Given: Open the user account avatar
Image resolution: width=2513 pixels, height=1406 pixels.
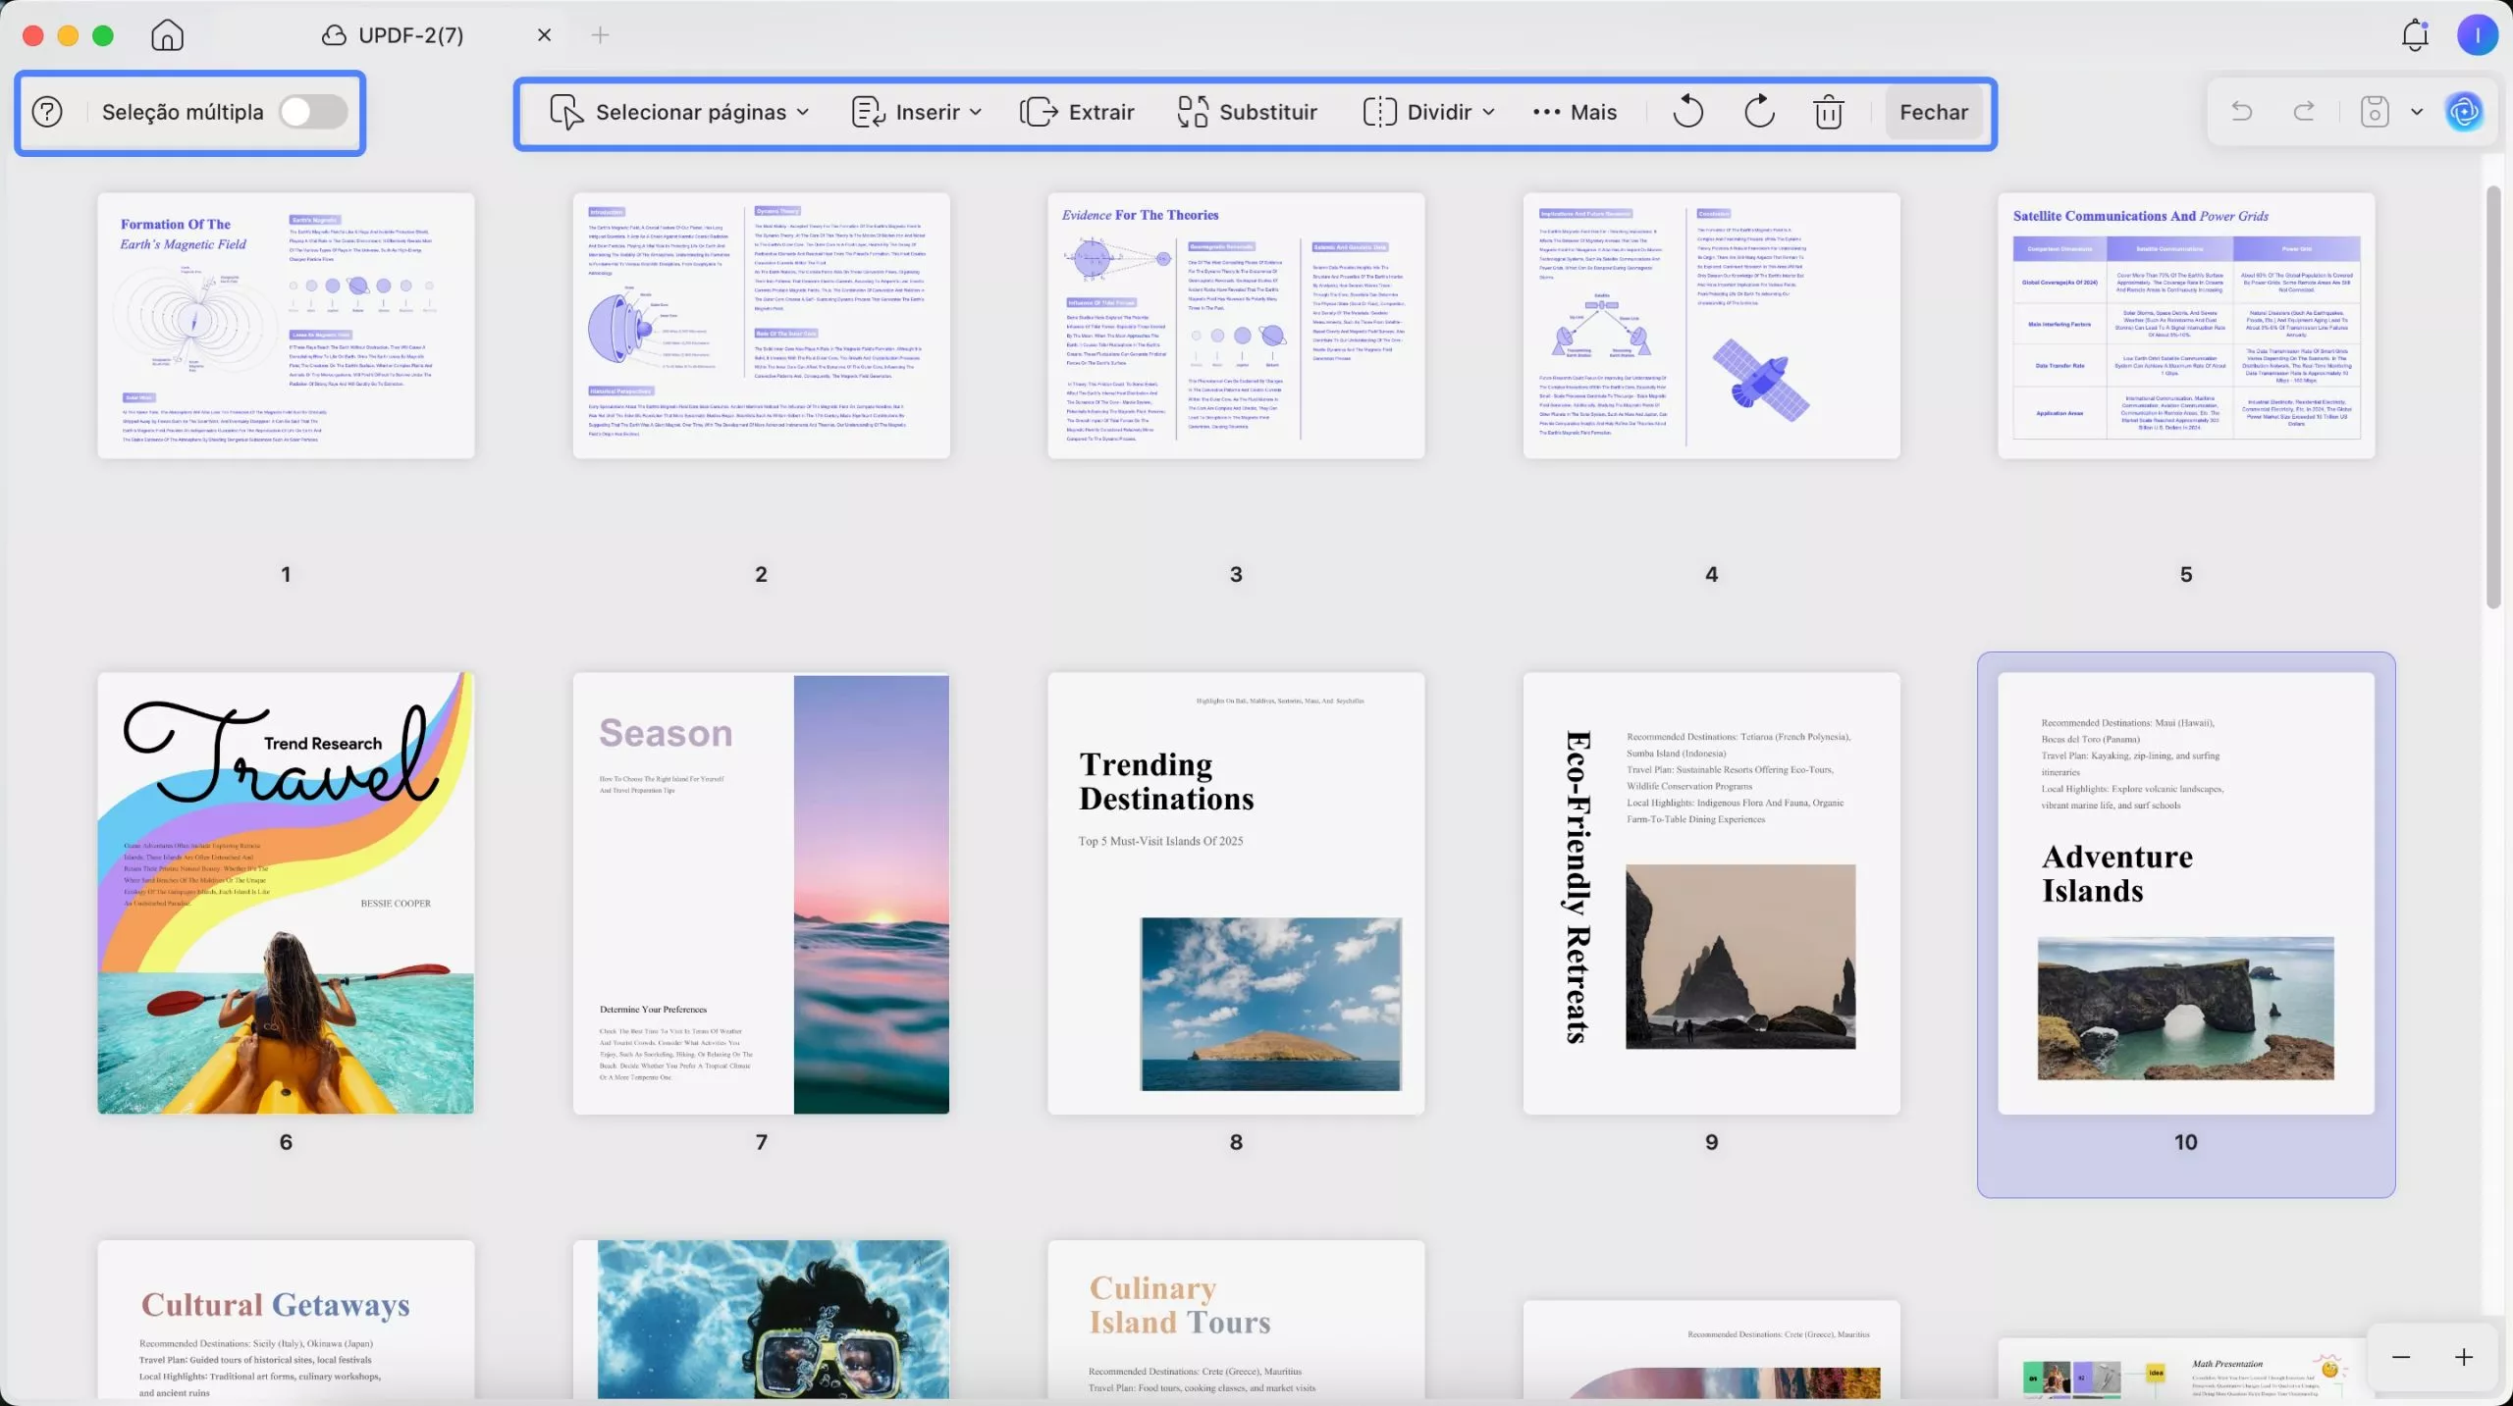Looking at the screenshot, I should point(2478,35).
